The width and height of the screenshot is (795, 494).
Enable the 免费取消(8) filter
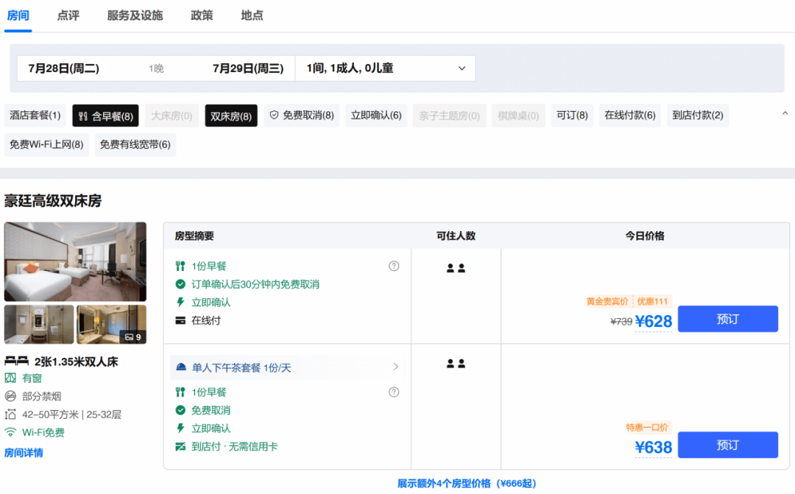[302, 116]
